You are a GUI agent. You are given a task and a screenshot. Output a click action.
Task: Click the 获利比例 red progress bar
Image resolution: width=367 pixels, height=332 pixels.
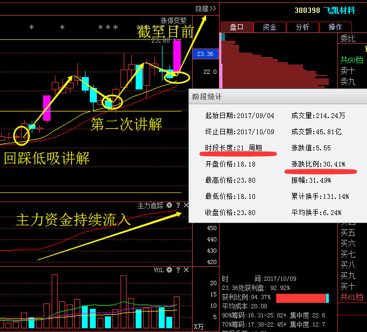click(302, 298)
